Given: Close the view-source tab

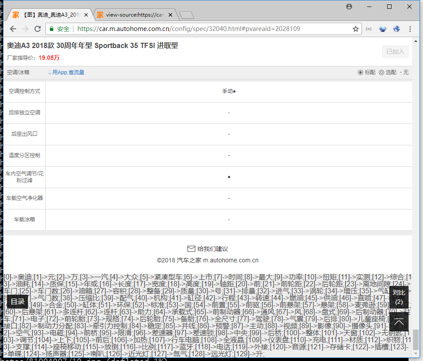Looking at the screenshot, I should [170, 15].
